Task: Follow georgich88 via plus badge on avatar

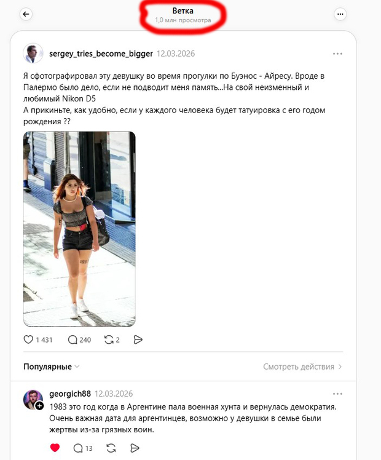Action: point(39,406)
